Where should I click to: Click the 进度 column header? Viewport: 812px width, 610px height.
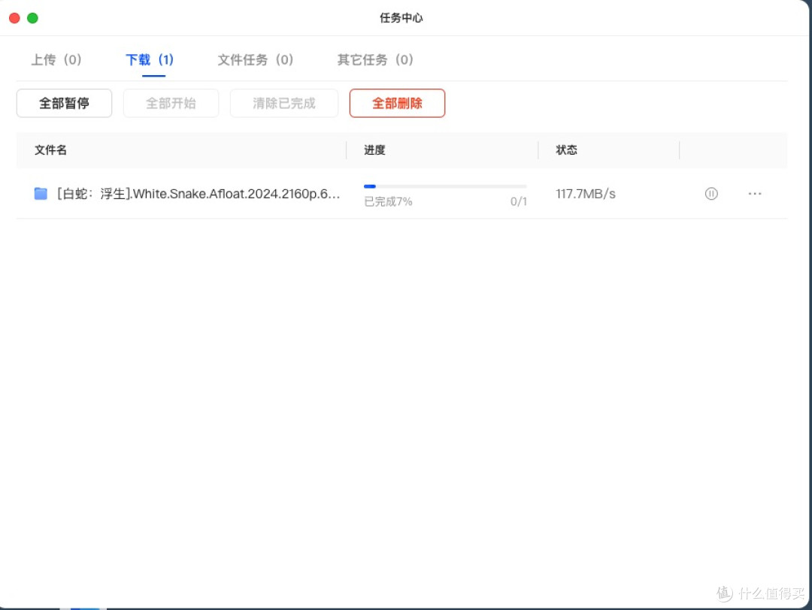pos(374,150)
